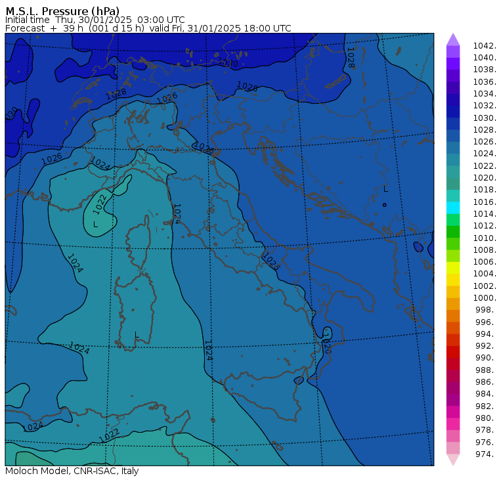Image resolution: width=499 pixels, height=480 pixels.
Task: Click the yellow swatch between 1006 and 1004
Action: click(453, 268)
